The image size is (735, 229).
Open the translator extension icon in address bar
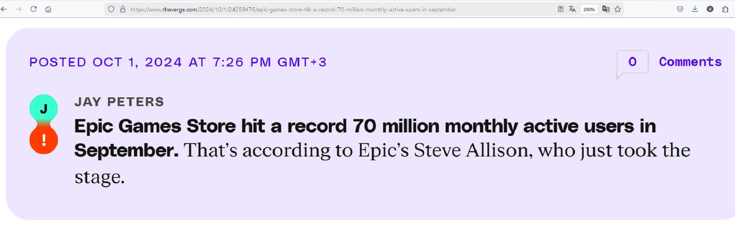(x=606, y=9)
